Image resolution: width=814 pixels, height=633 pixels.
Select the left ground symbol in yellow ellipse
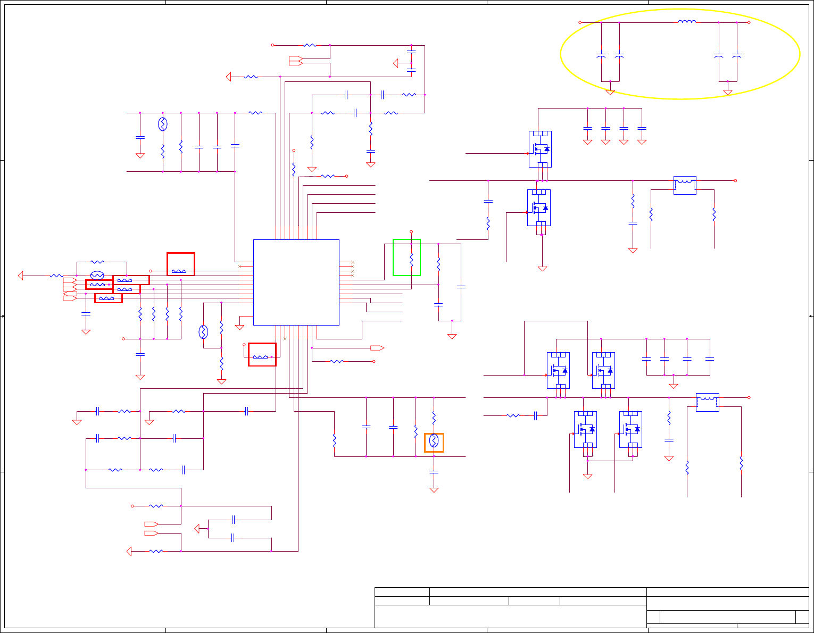click(x=610, y=92)
